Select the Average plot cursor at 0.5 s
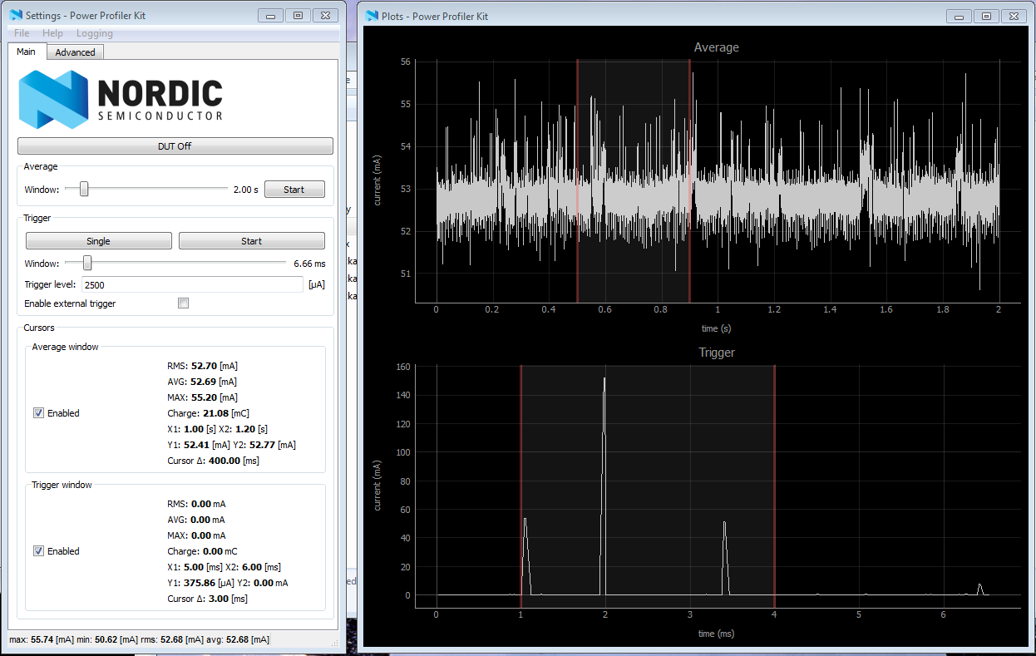 (577, 181)
